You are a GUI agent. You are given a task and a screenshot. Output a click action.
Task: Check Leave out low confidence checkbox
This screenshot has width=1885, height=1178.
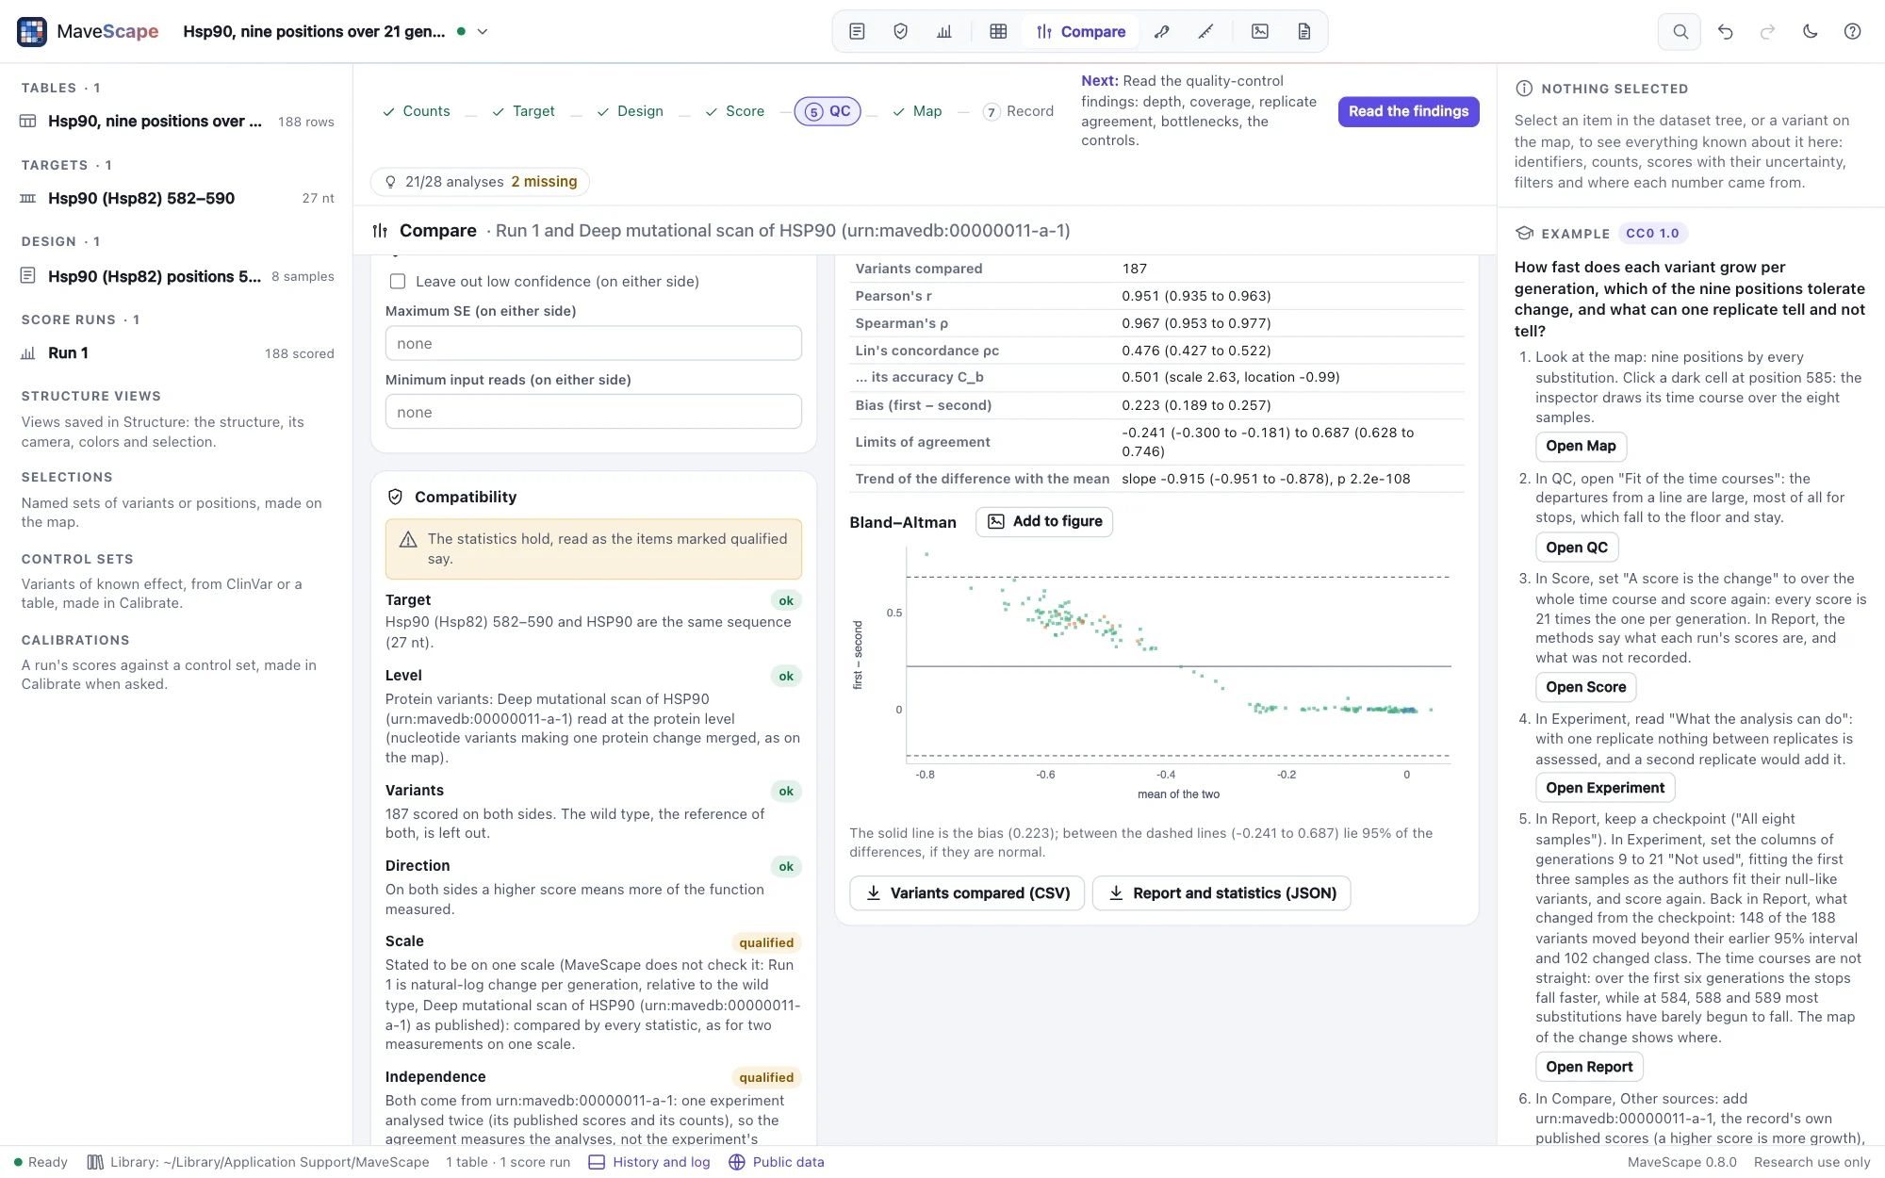click(x=398, y=282)
